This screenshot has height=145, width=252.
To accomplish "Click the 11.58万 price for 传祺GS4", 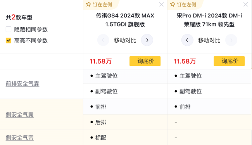I will pyautogui.click(x=101, y=61).
